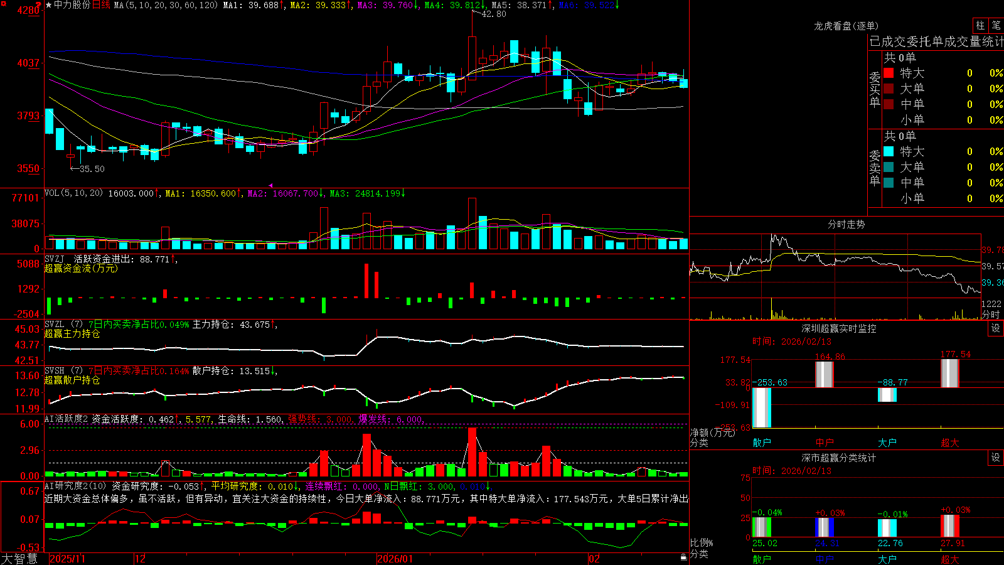Click the 42.80 high price annotation

(x=494, y=14)
